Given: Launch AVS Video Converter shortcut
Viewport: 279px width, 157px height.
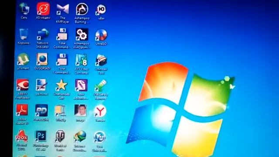Looking at the screenshot, I should click(82, 60).
